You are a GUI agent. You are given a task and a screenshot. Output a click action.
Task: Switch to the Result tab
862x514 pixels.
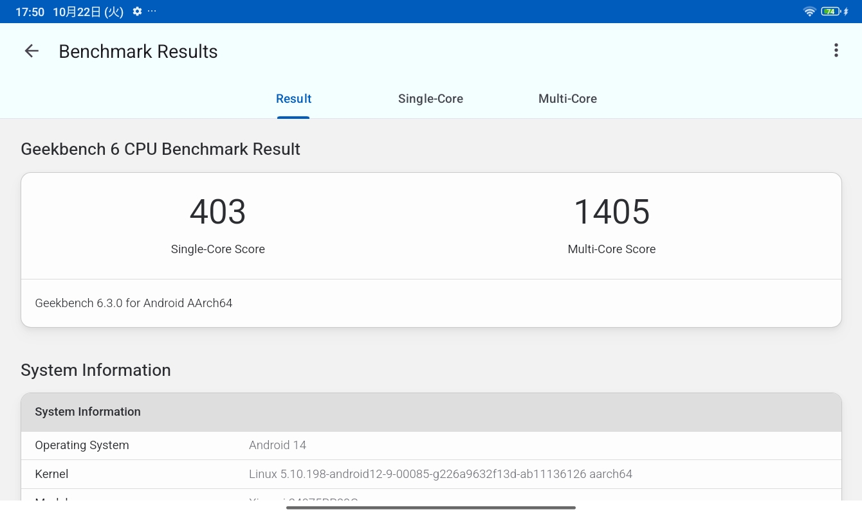point(293,99)
